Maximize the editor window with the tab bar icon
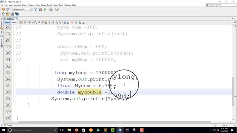Image resolution: width=237 pixels, height=133 pixels. click(x=235, y=18)
